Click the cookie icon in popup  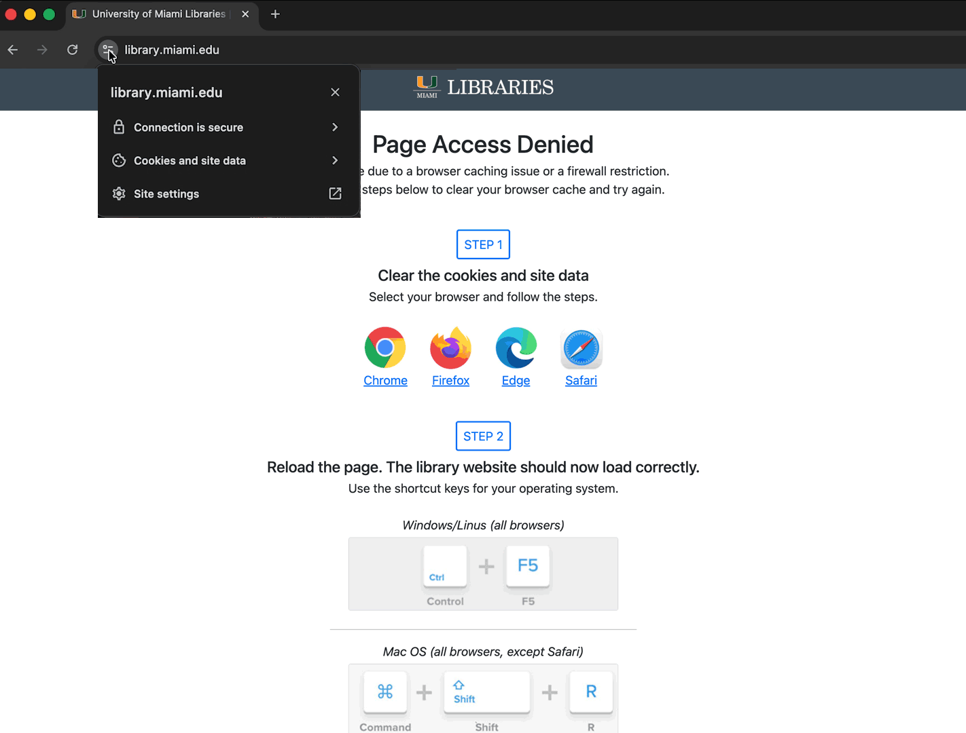click(x=119, y=160)
